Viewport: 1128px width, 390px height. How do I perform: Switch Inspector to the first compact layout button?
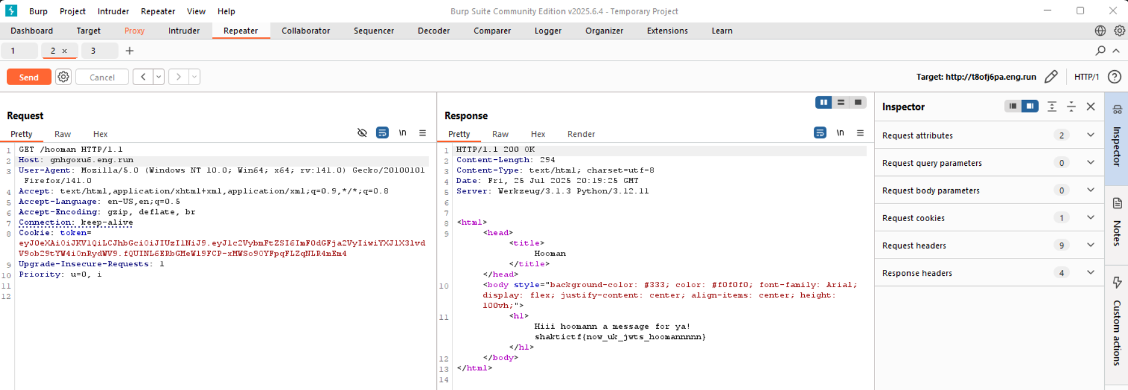point(1013,106)
